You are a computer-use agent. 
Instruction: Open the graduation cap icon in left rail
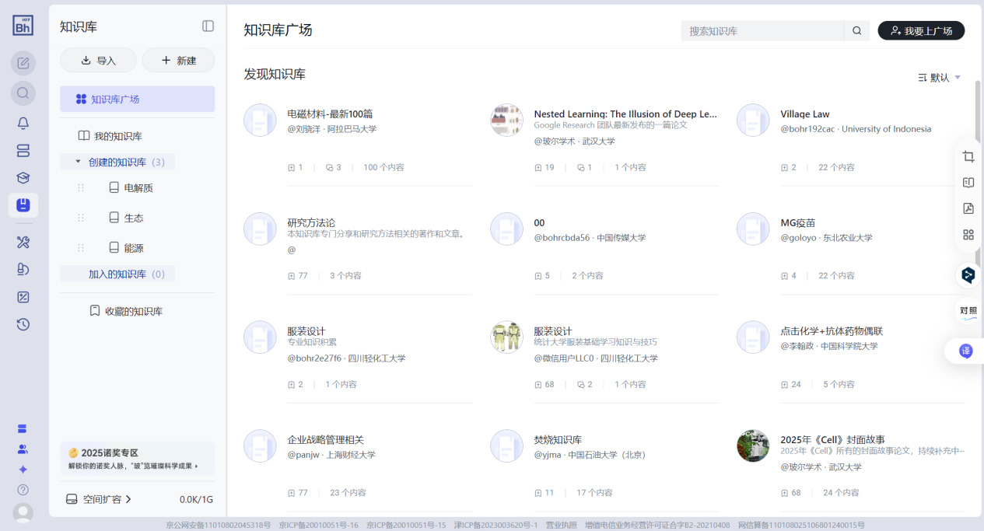tap(23, 178)
